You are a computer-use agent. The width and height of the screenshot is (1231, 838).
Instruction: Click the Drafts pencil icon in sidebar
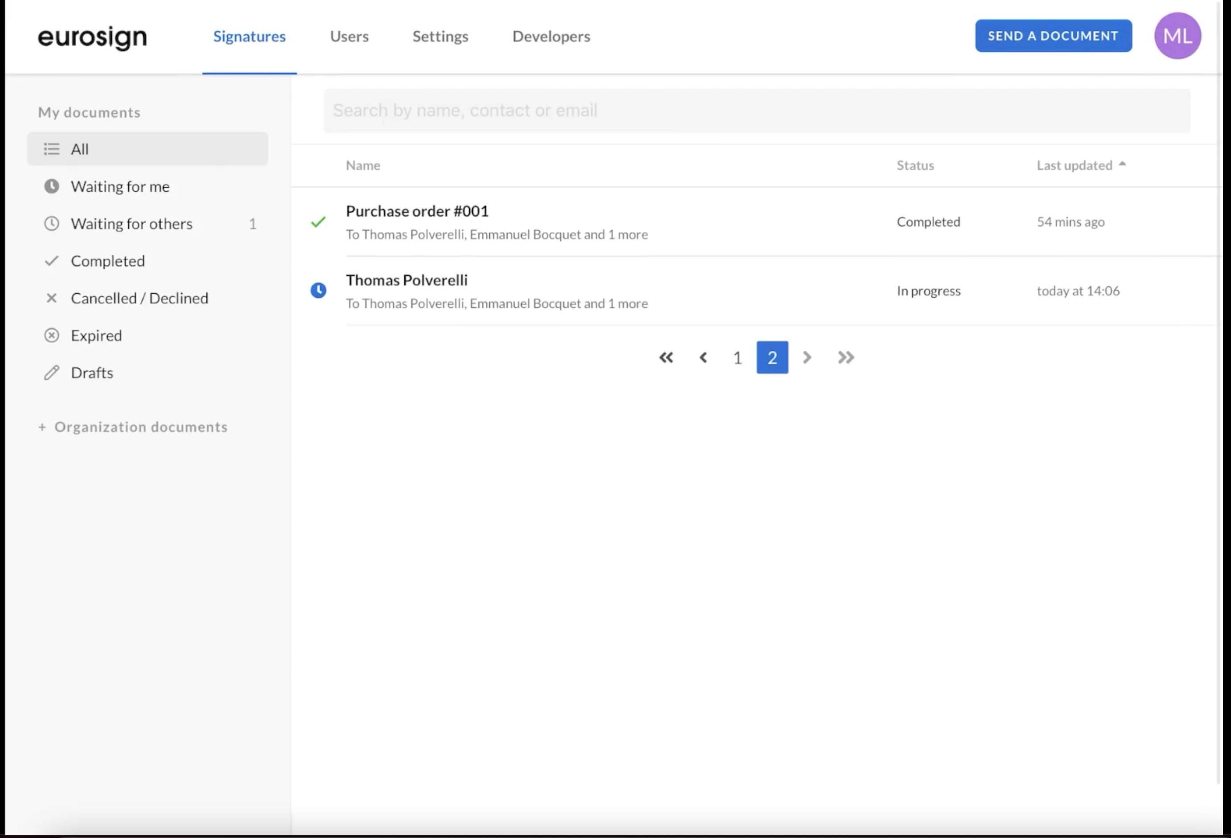point(51,372)
